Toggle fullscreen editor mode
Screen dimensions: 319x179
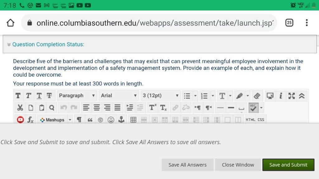(x=292, y=96)
